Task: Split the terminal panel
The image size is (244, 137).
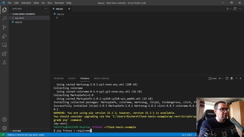Action: [227, 78]
